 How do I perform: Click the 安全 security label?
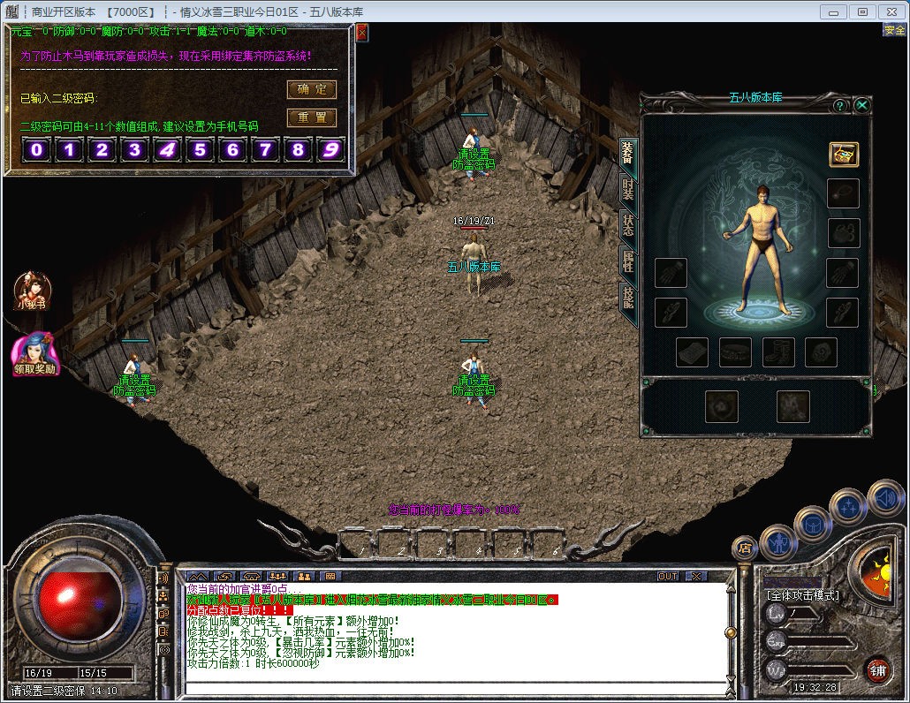pyautogui.click(x=894, y=30)
